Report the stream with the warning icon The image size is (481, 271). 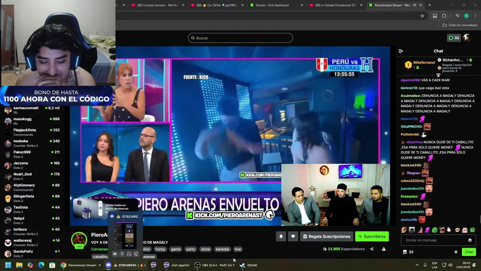point(384,249)
